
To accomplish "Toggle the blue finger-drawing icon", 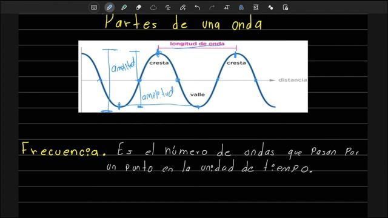I will click(241, 7).
